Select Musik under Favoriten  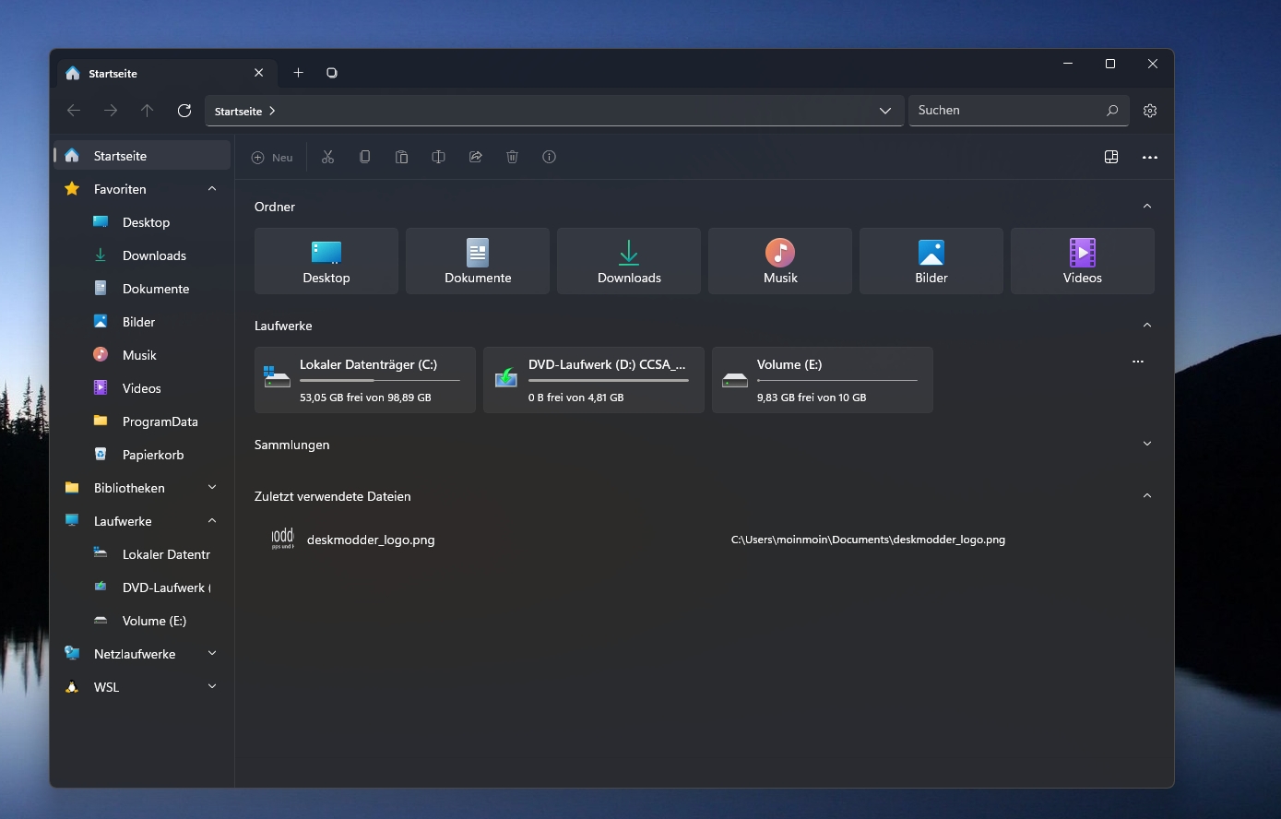point(142,355)
